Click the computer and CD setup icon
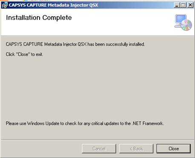The width and height of the screenshot is (195, 158). [x=183, y=23]
